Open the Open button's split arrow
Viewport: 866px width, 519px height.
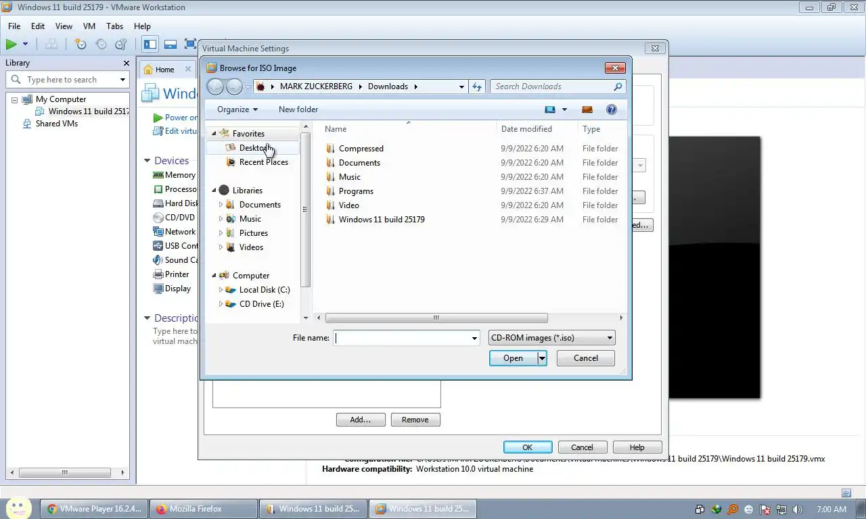[542, 358]
